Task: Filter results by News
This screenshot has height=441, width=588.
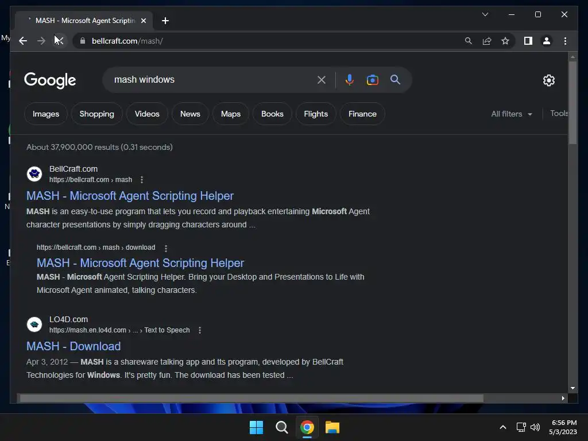Action: coord(190,114)
